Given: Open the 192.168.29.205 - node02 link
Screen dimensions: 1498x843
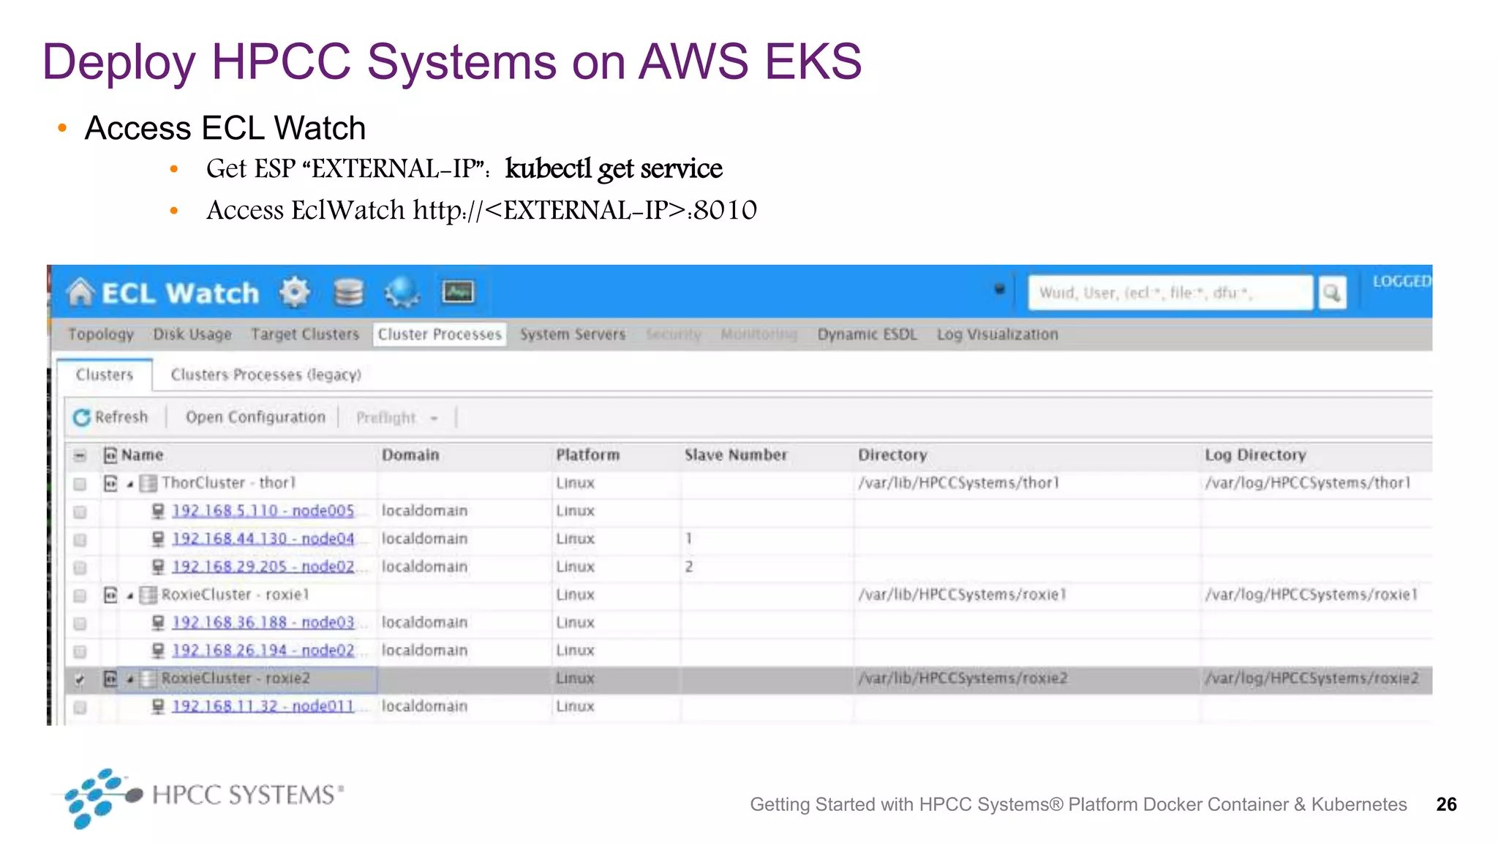Looking at the screenshot, I should tap(263, 566).
